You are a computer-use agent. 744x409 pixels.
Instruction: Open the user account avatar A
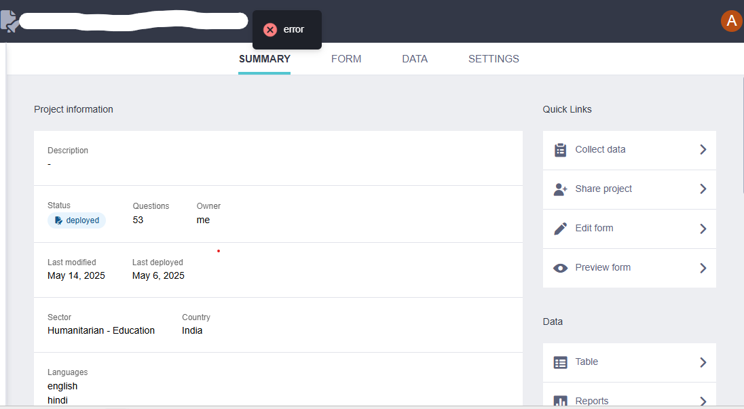point(732,21)
